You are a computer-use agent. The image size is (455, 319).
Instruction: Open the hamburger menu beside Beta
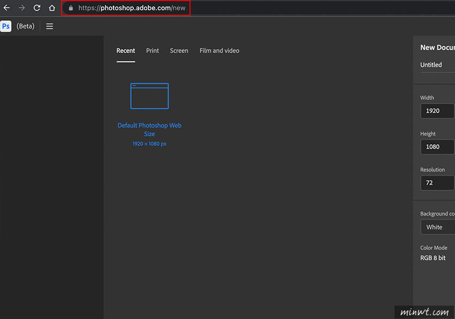pyautogui.click(x=50, y=26)
